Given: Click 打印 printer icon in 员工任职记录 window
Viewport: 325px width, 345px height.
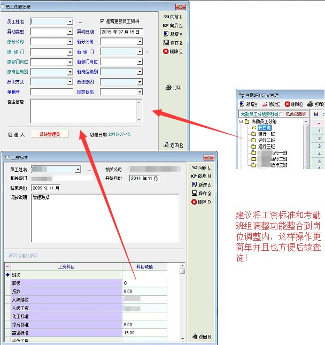Looking at the screenshot, I should (173, 87).
